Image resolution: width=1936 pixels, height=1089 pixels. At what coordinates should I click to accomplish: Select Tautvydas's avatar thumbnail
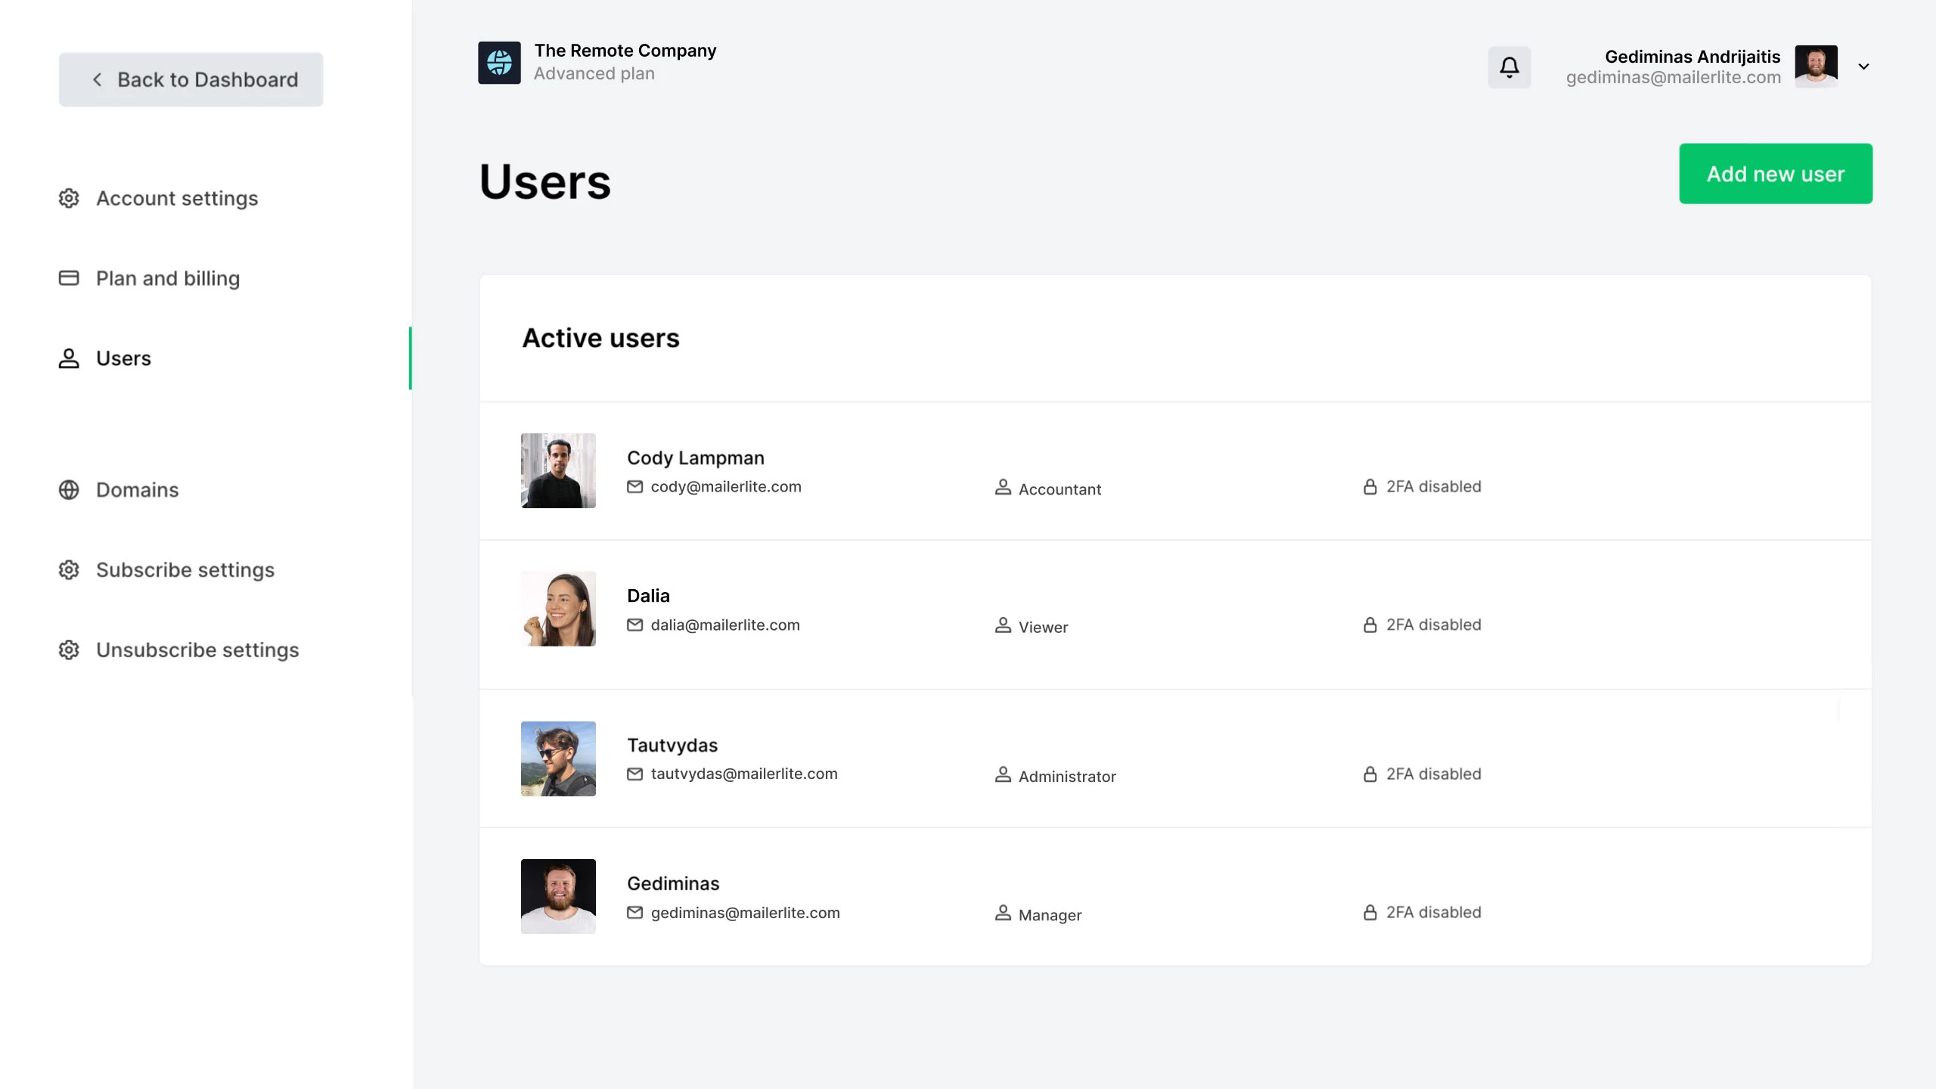pos(558,759)
